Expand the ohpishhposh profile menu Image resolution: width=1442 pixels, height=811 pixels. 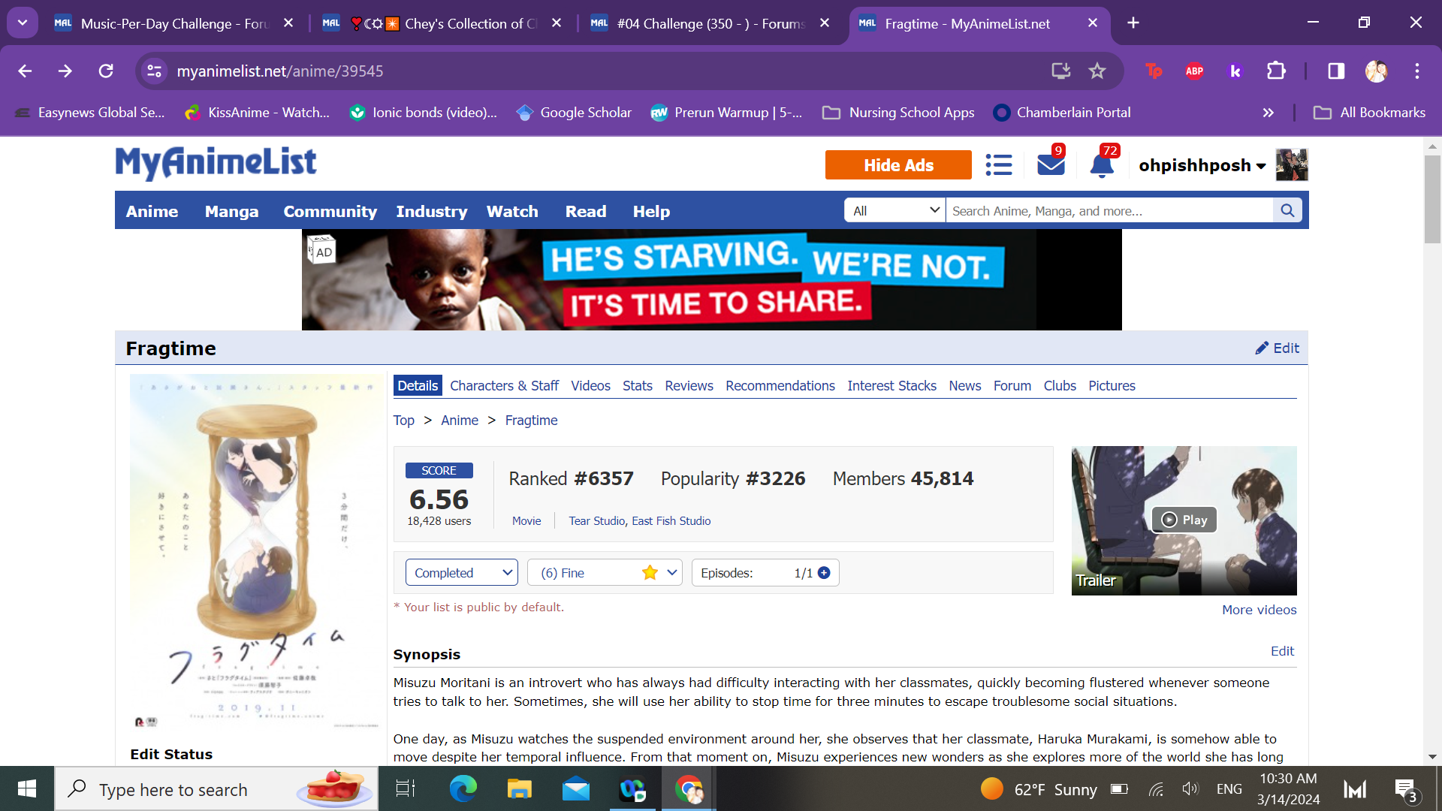tap(1202, 165)
